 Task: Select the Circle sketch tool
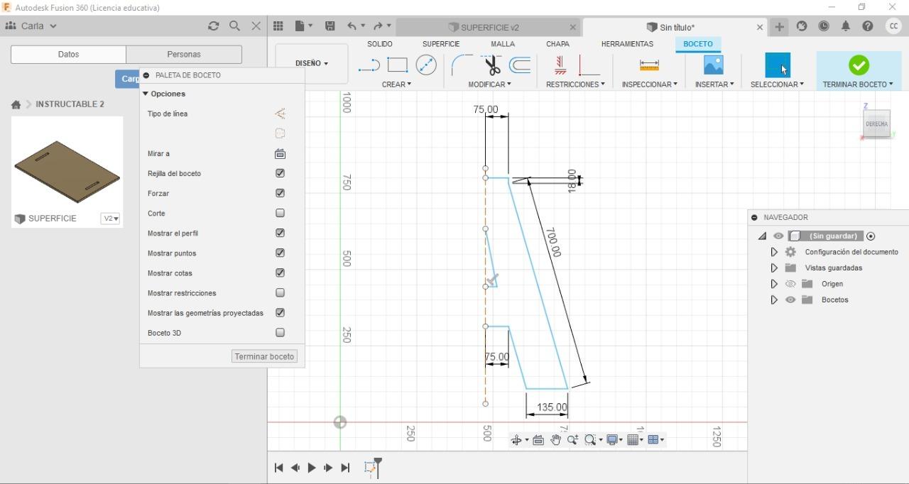pyautogui.click(x=426, y=65)
